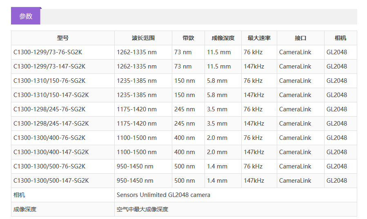This screenshot has height=219, width=367.
Task: Select the 带款 column header
Action: (x=188, y=38)
